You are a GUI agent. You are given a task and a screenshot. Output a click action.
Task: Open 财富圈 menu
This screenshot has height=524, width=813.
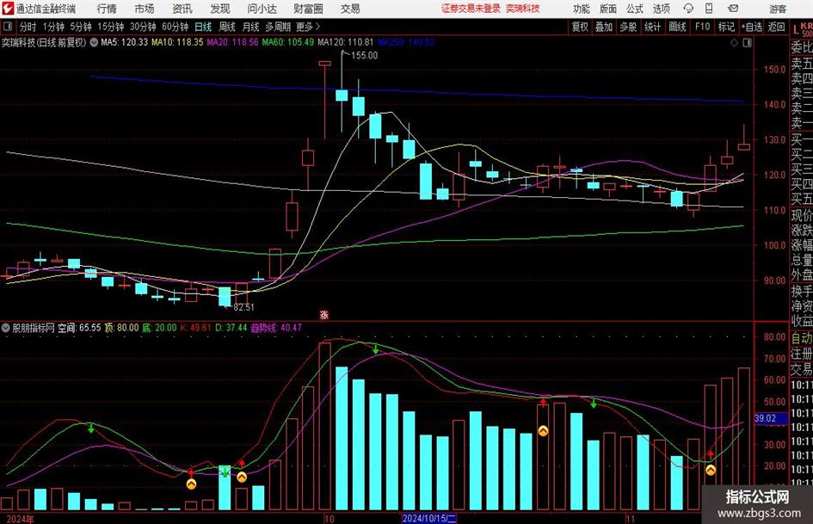click(308, 9)
